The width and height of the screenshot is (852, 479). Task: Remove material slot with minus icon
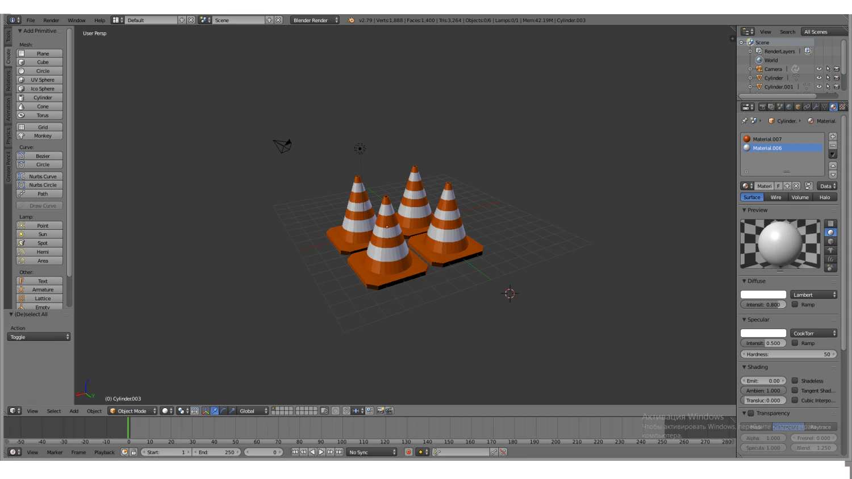click(833, 145)
